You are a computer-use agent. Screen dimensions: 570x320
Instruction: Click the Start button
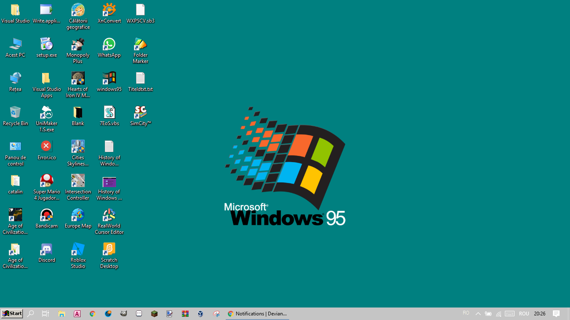(x=12, y=314)
